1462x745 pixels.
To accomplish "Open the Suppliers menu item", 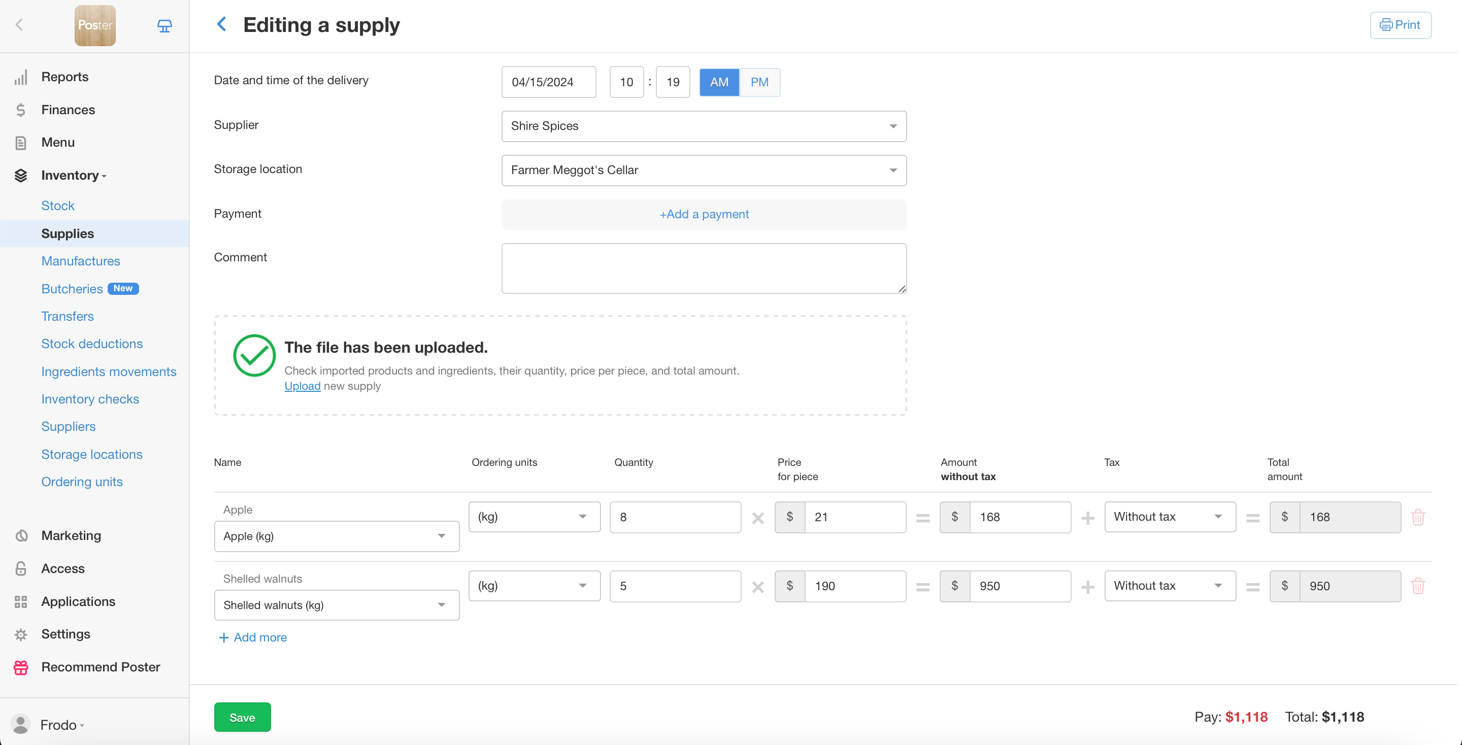I will 68,427.
